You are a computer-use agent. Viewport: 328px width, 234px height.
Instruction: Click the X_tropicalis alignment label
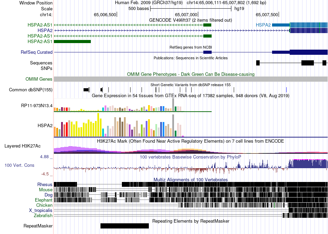tap(41, 211)
